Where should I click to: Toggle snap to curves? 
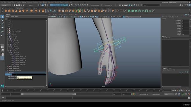pyautogui.click(x=78, y=5)
